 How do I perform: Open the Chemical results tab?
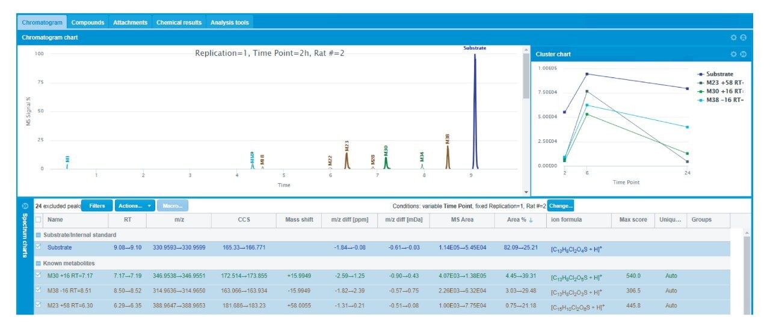179,22
